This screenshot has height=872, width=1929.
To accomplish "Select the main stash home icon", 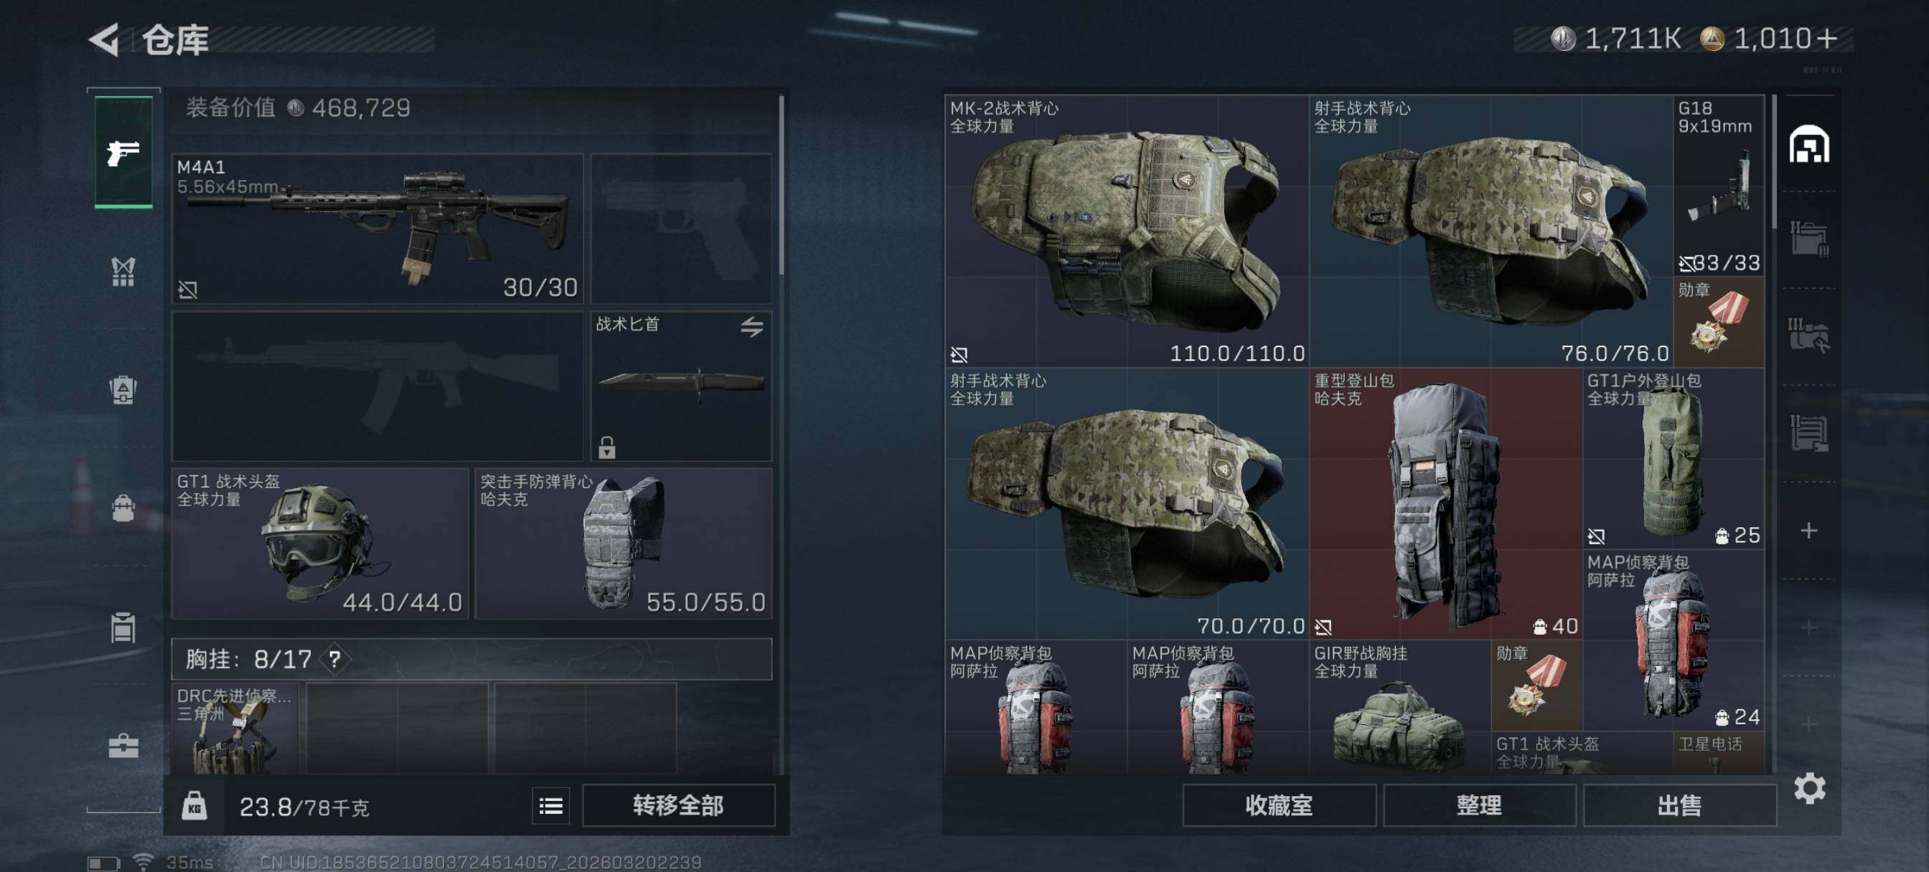I will tap(1809, 143).
